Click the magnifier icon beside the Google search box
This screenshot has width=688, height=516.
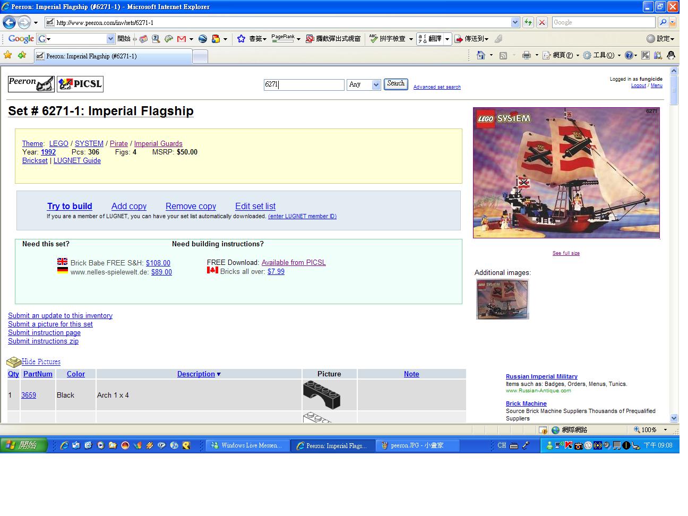[x=663, y=22]
